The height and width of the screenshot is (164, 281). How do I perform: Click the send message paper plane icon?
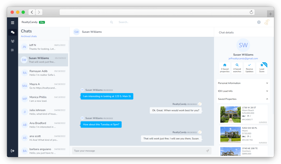click(207, 151)
